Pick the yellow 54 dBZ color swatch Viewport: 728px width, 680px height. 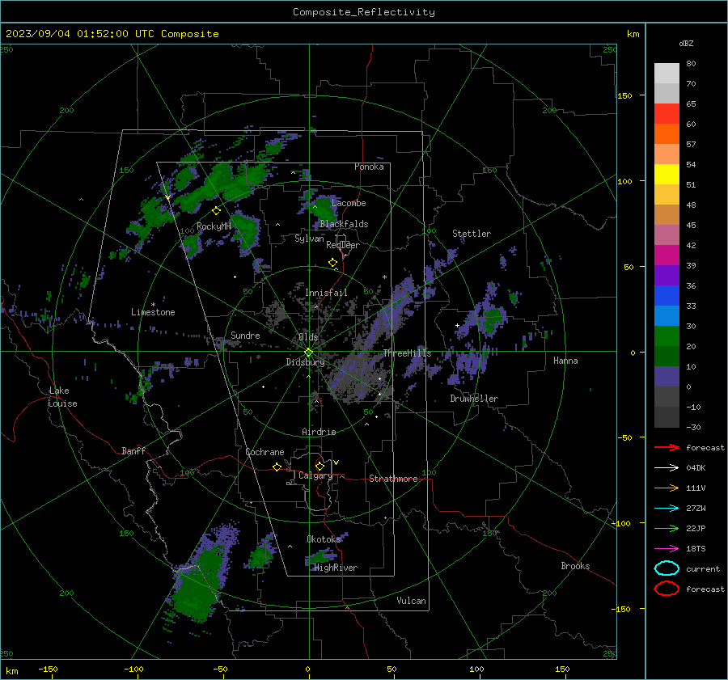(667, 174)
